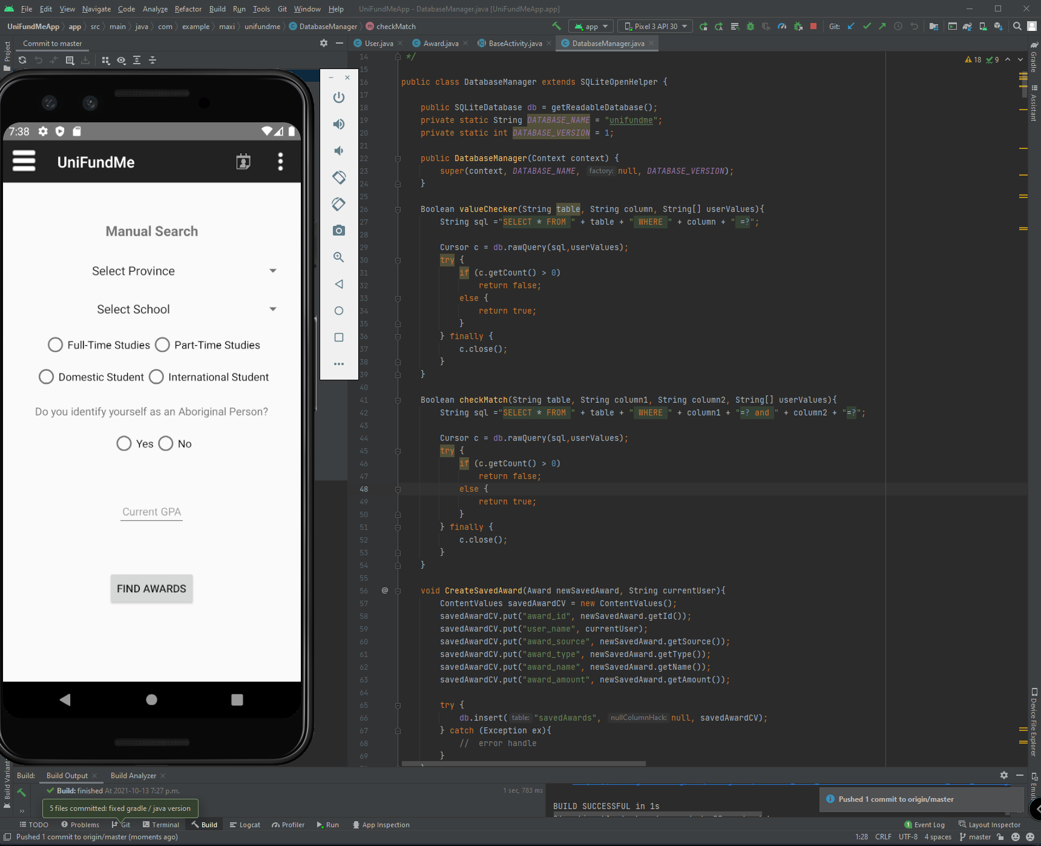Open Layout Inspector
Image resolution: width=1041 pixels, height=846 pixels.
click(990, 825)
